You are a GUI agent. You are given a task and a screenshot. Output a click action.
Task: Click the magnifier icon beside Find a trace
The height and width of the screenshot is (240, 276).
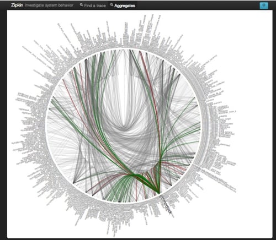[81, 5]
